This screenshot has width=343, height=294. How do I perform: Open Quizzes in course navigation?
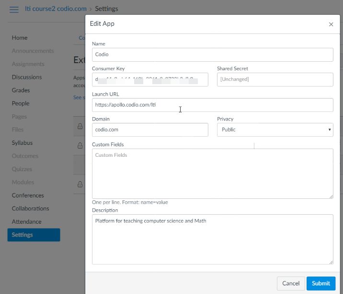pos(22,169)
